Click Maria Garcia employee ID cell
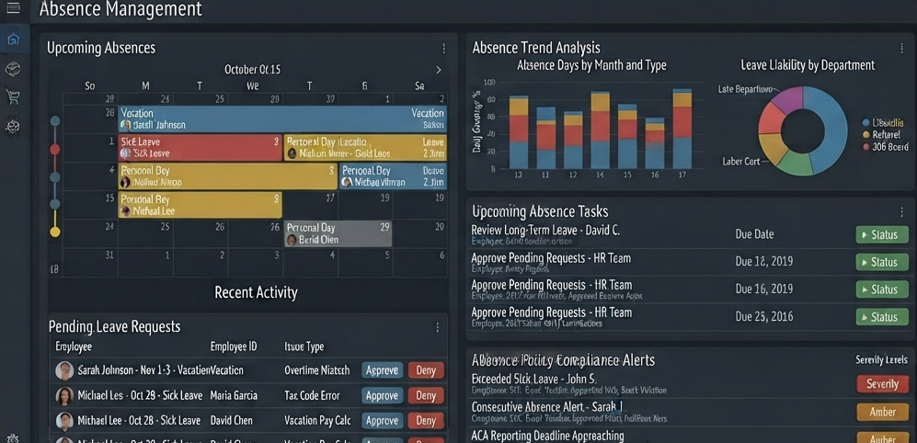917x443 pixels. click(234, 395)
